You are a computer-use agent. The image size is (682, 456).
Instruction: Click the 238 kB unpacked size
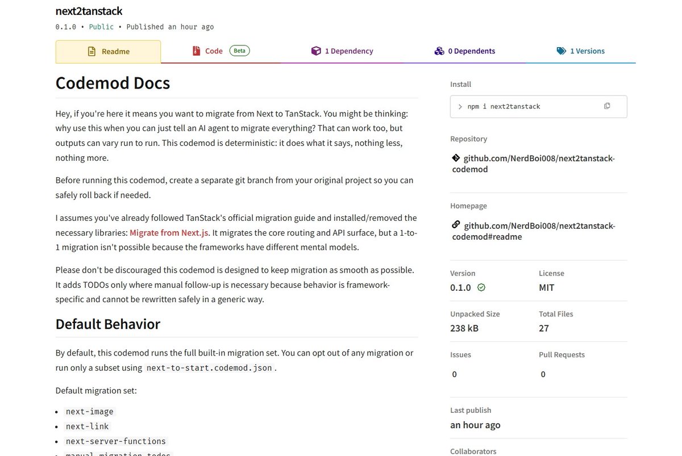coord(464,328)
